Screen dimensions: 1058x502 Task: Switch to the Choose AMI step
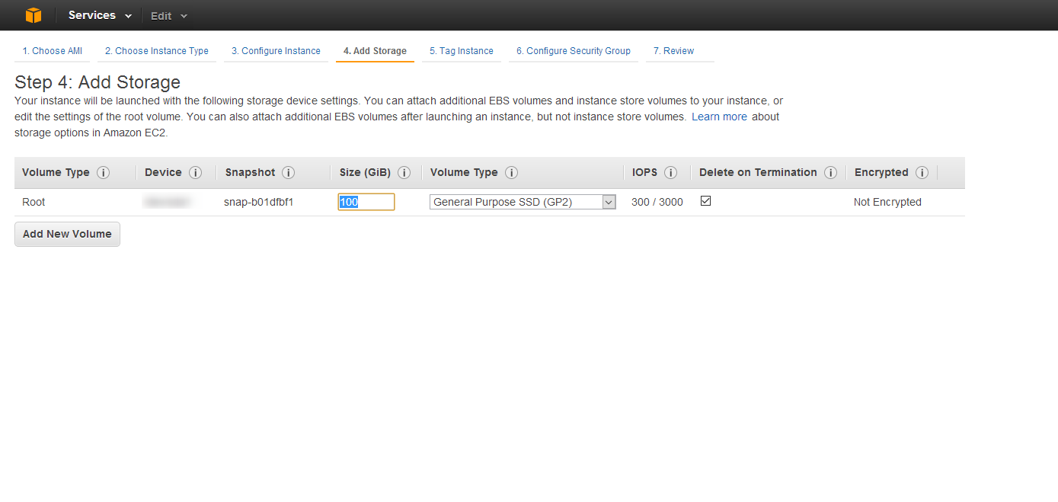click(x=52, y=50)
